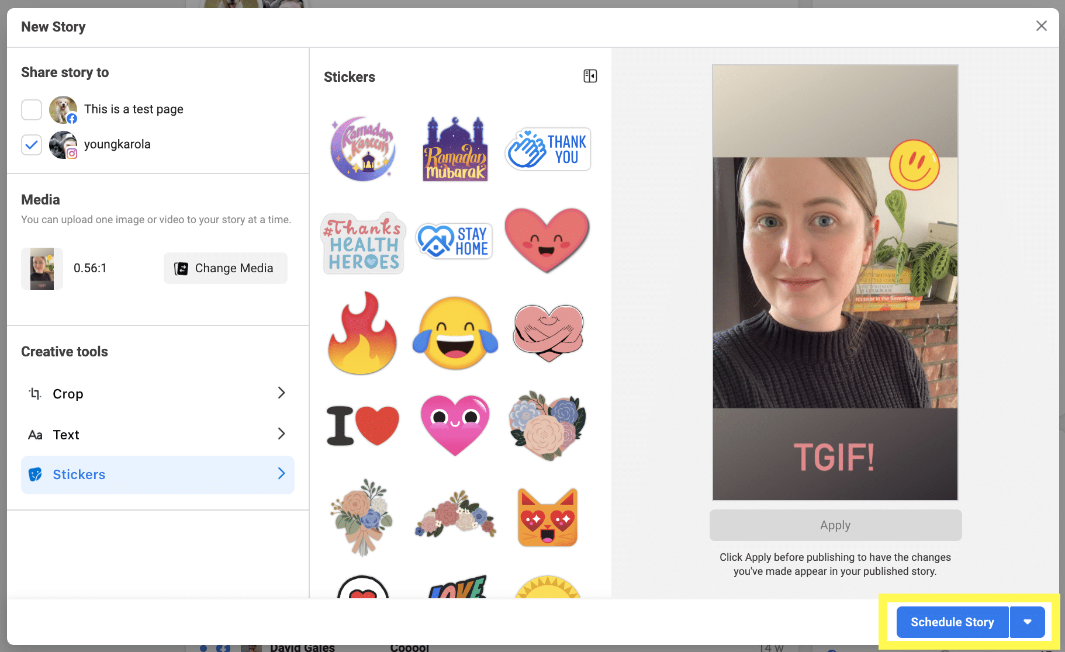Add the Stay Home sticker
Image resolution: width=1065 pixels, height=652 pixels.
click(x=455, y=241)
